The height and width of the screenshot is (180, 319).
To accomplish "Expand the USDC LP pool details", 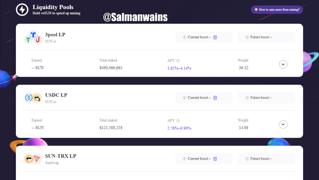I will coord(283,125).
